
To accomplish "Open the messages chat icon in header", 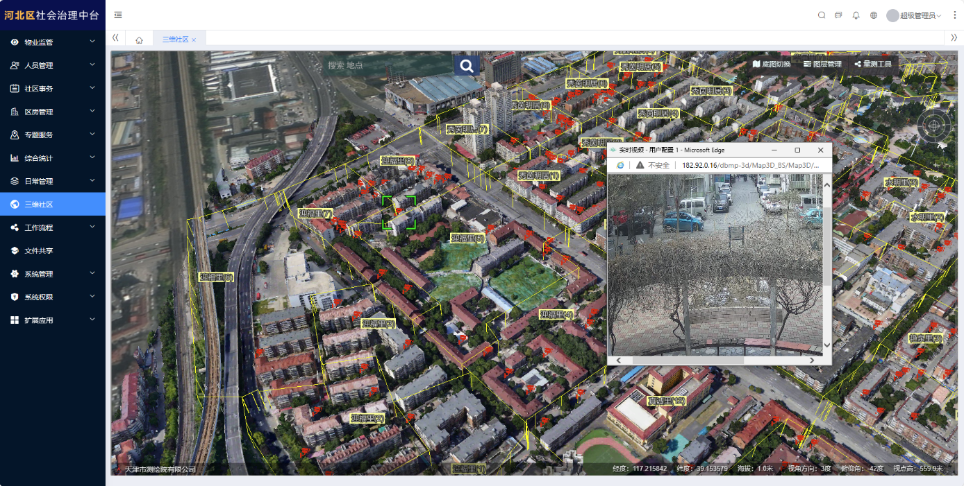I will [838, 15].
